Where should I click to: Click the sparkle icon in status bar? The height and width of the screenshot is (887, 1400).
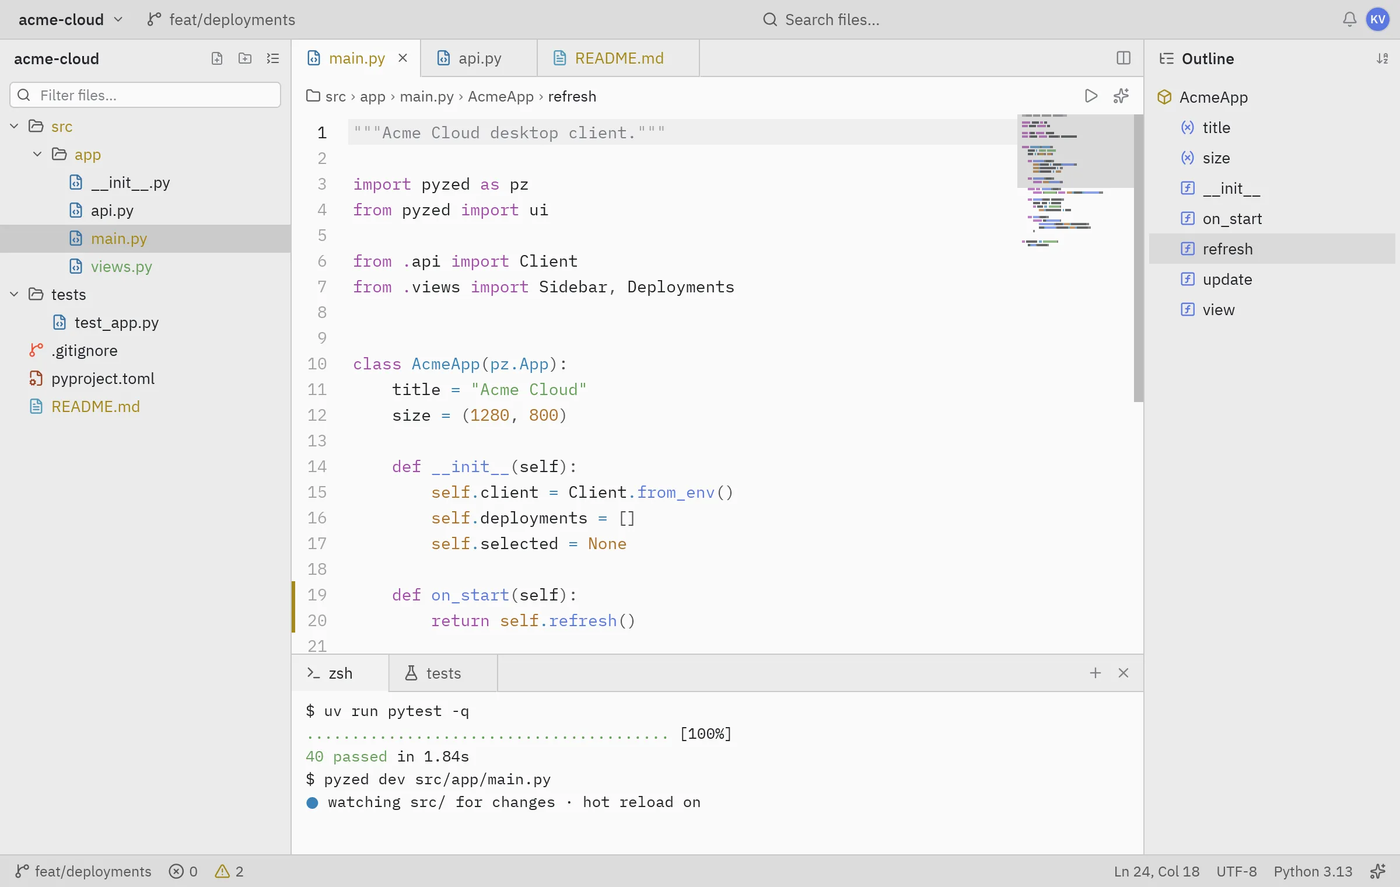(1378, 871)
